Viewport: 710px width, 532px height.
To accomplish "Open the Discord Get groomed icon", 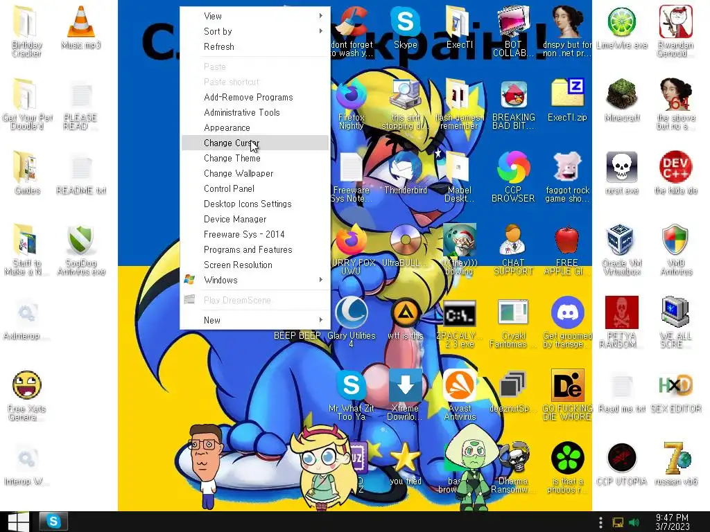I will tap(567, 312).
